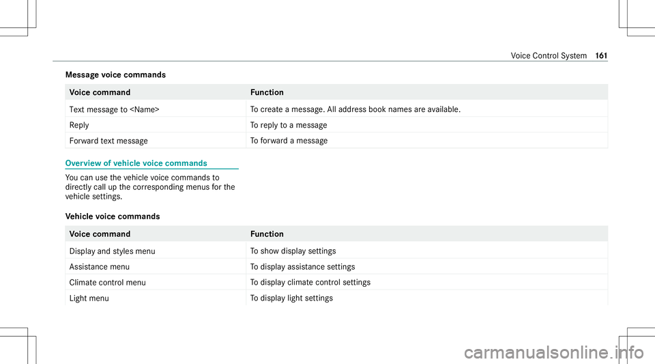Select the 'Text message to <Name>' command cell

point(156,109)
